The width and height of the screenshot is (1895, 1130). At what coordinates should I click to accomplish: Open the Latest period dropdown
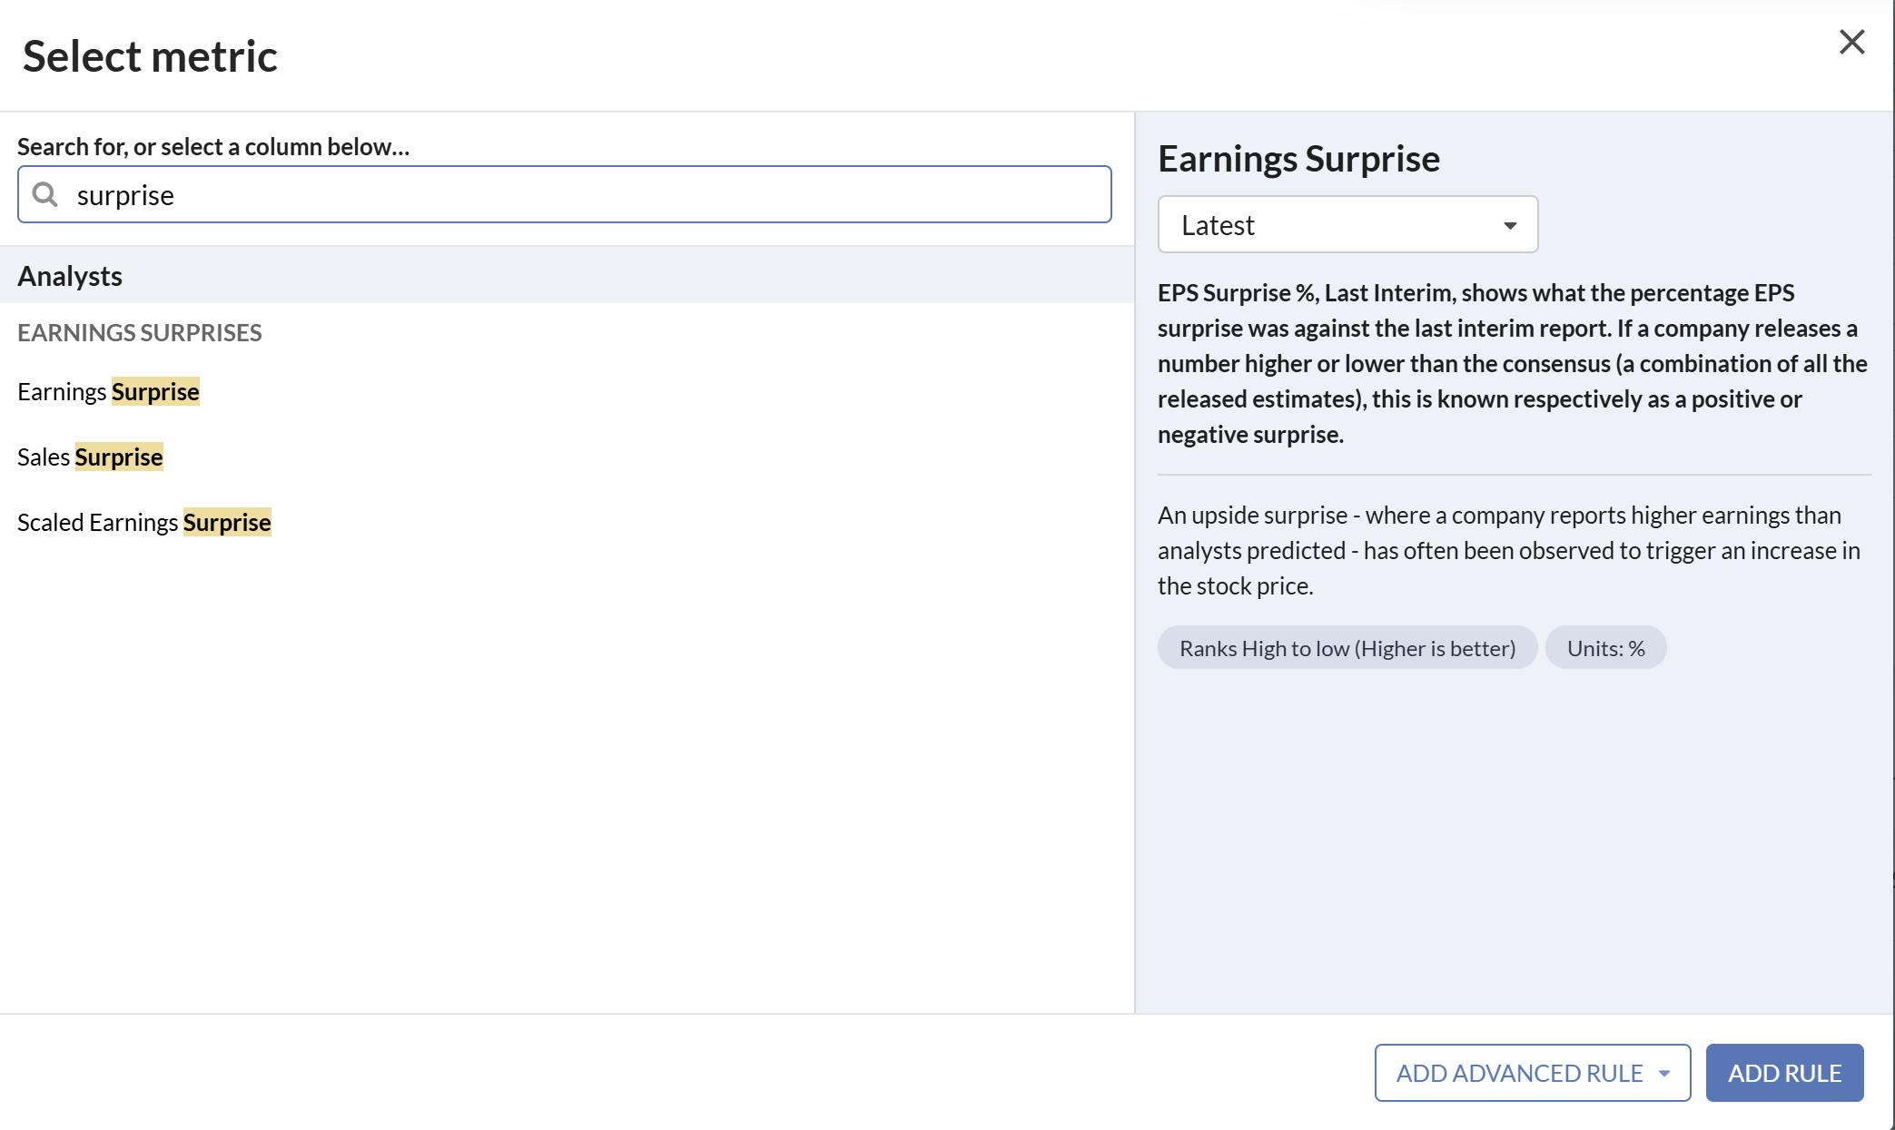click(x=1347, y=224)
